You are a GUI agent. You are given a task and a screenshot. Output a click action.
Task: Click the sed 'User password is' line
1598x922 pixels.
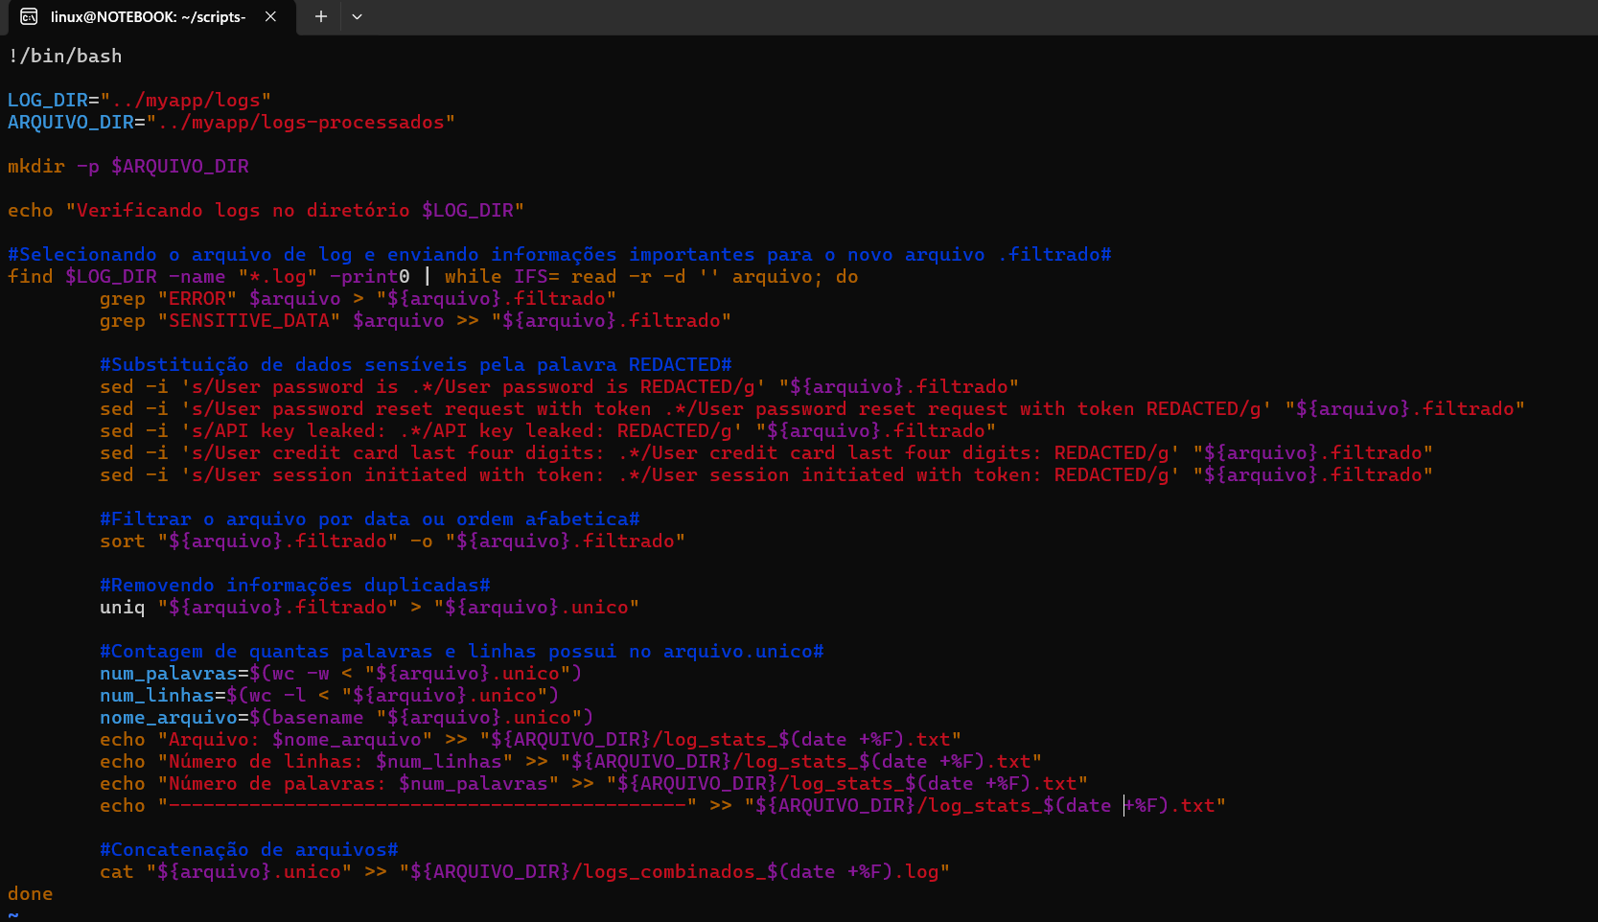coord(559,386)
